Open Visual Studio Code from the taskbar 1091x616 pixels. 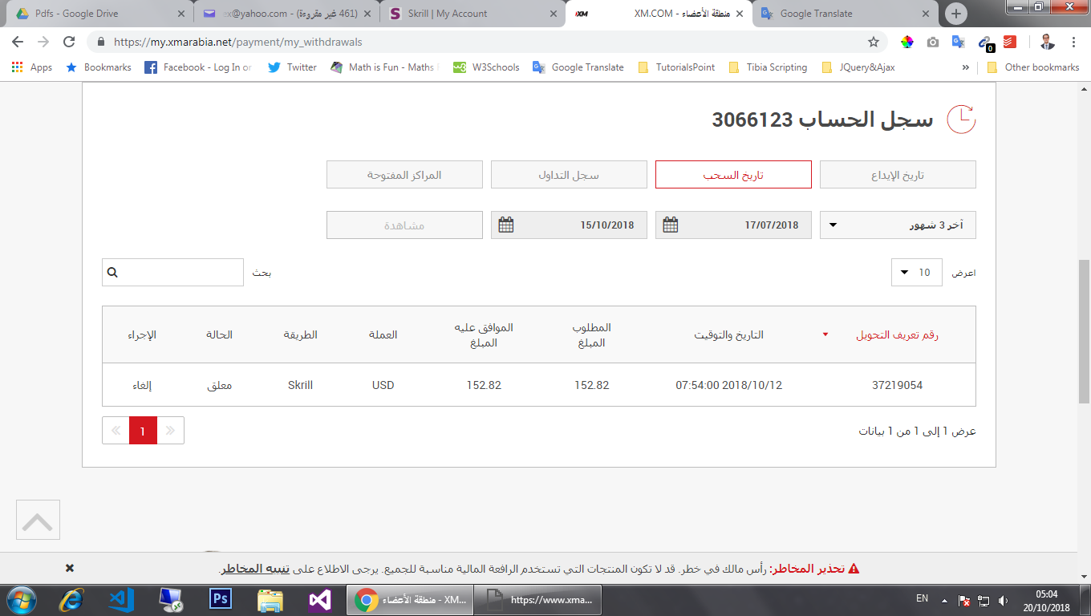[120, 599]
